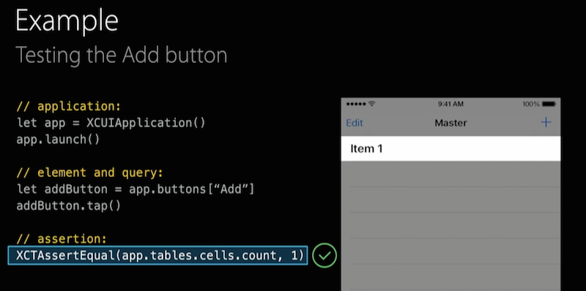Click the battery icon in status bar
Screen dimensions: 586x291
click(x=549, y=104)
